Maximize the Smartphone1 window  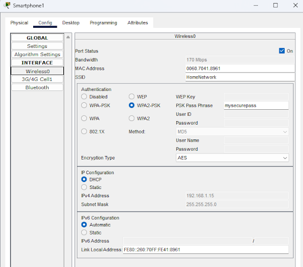pyautogui.click(x=275, y=5)
